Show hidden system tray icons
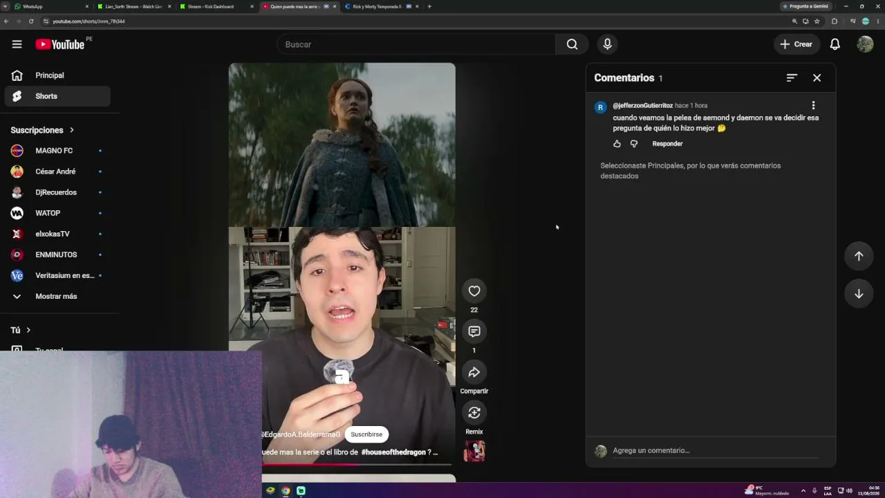 pyautogui.click(x=803, y=490)
